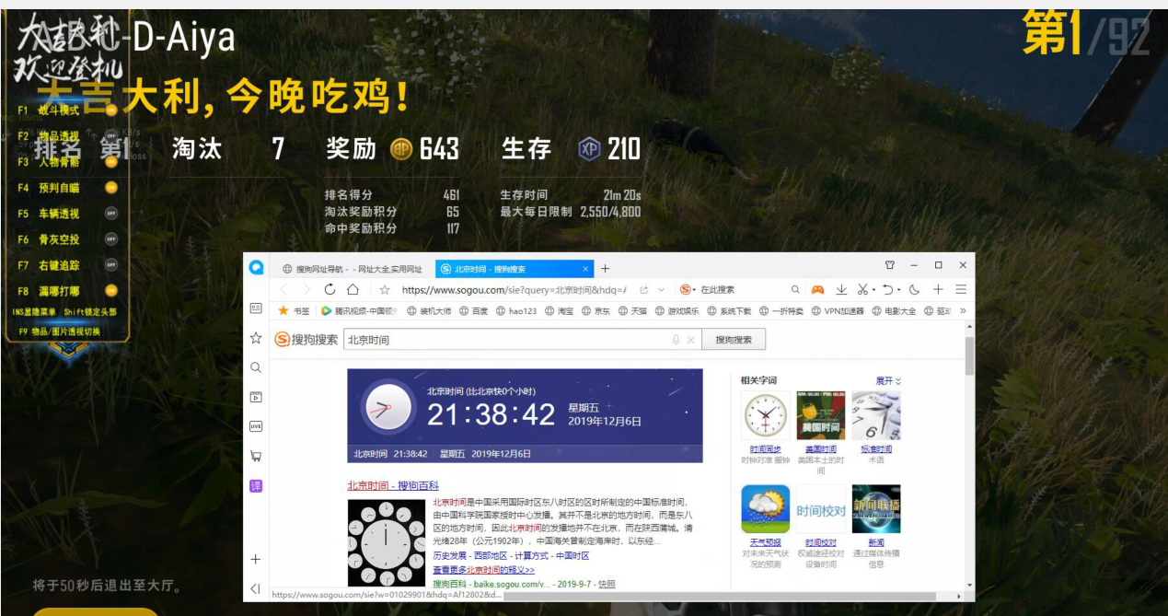The image size is (1168, 616).
Task: Open the video player icon in sidebar
Action: pos(256,397)
